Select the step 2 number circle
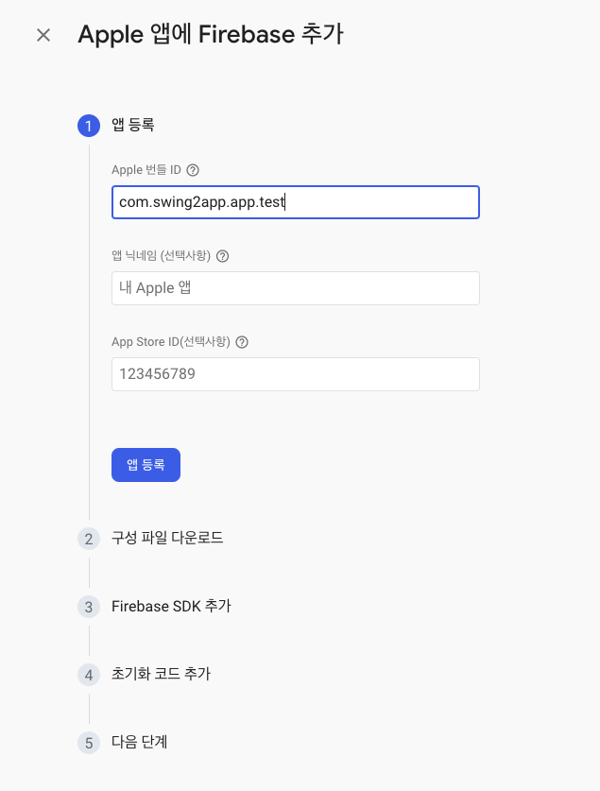The height and width of the screenshot is (791, 600). tap(89, 539)
